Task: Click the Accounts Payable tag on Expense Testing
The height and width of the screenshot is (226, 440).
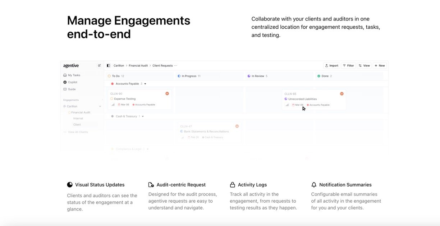Action: 144,105
